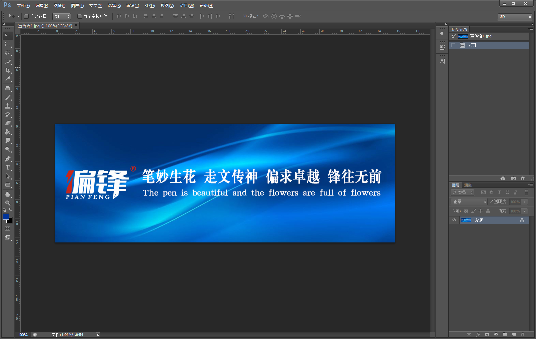Select the Dodge tool
Image resolution: width=536 pixels, height=339 pixels.
click(x=8, y=149)
